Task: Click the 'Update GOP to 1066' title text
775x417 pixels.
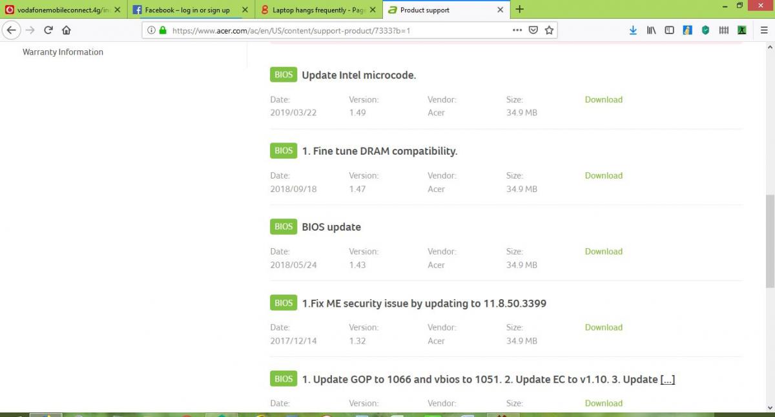Action: 480,380
